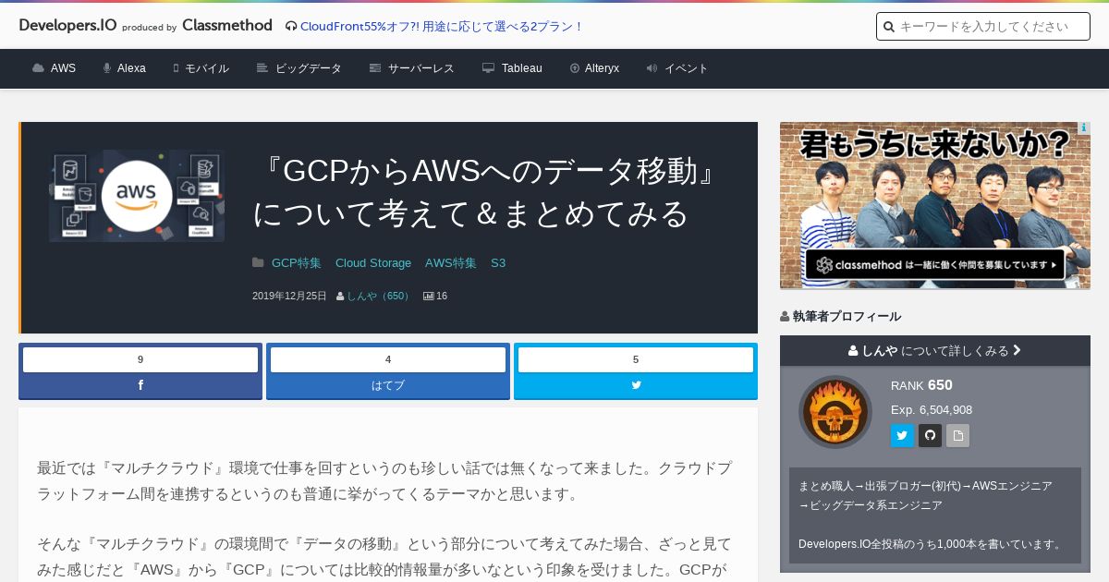Open the イベント navigation menu item

tap(687, 68)
